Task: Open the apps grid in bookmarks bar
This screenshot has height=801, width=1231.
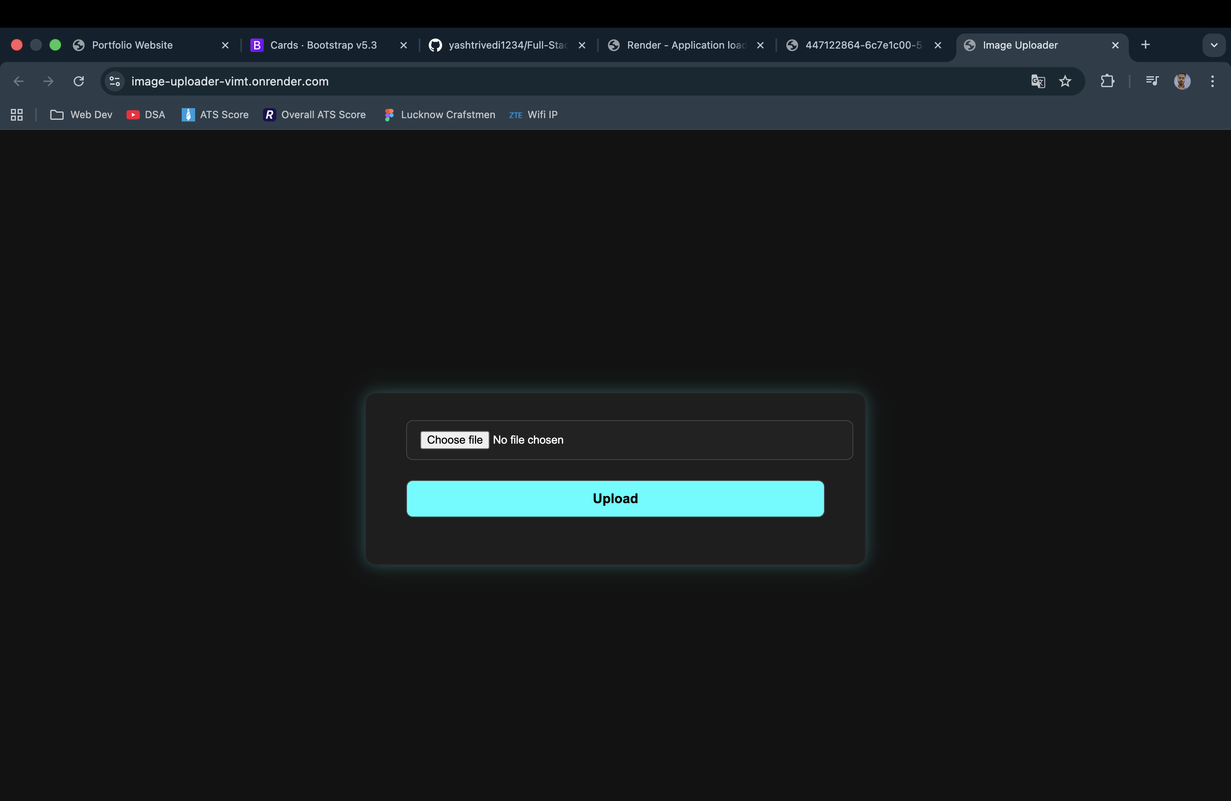Action: click(x=17, y=115)
